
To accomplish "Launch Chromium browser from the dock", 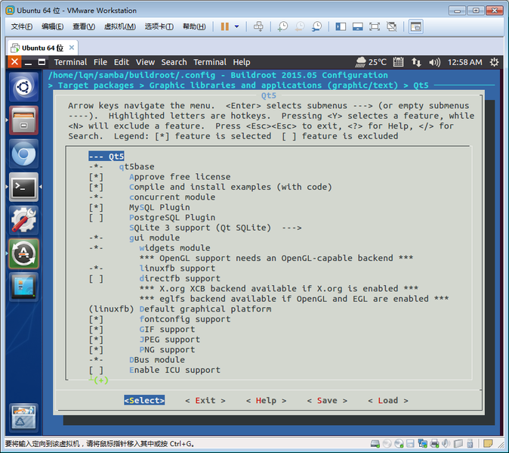I will 23,154.
